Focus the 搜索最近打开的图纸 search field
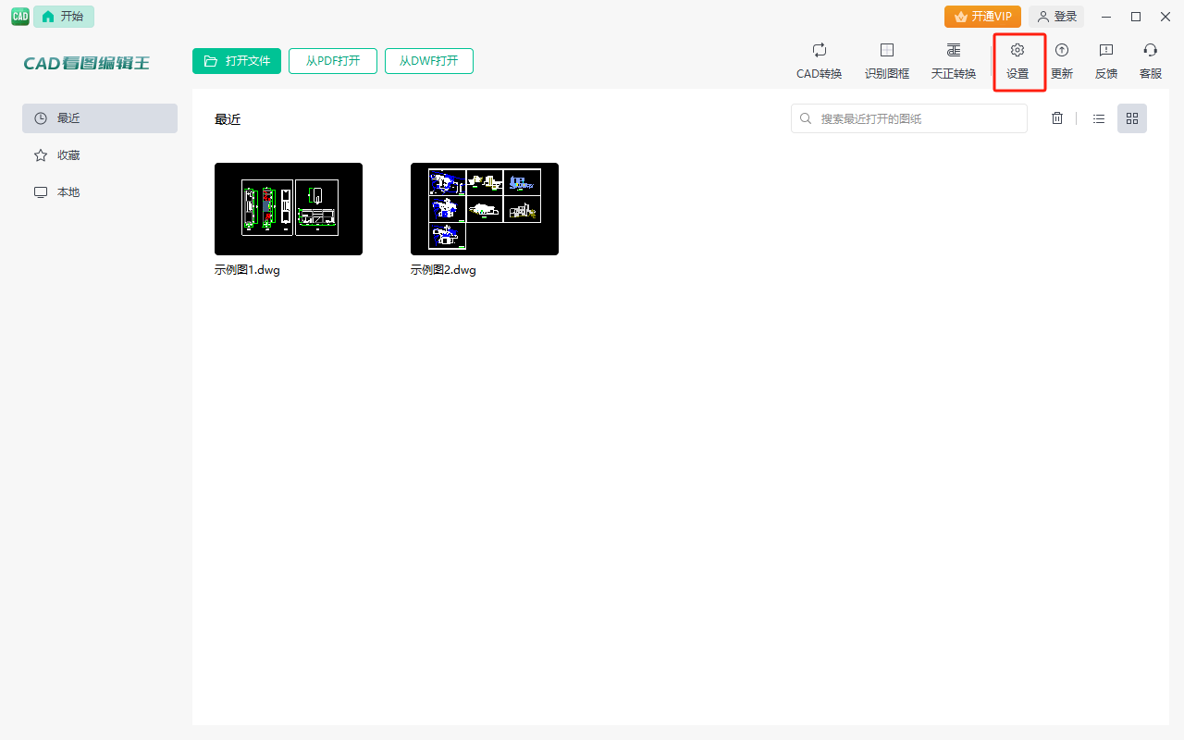The image size is (1184, 740). (x=909, y=118)
